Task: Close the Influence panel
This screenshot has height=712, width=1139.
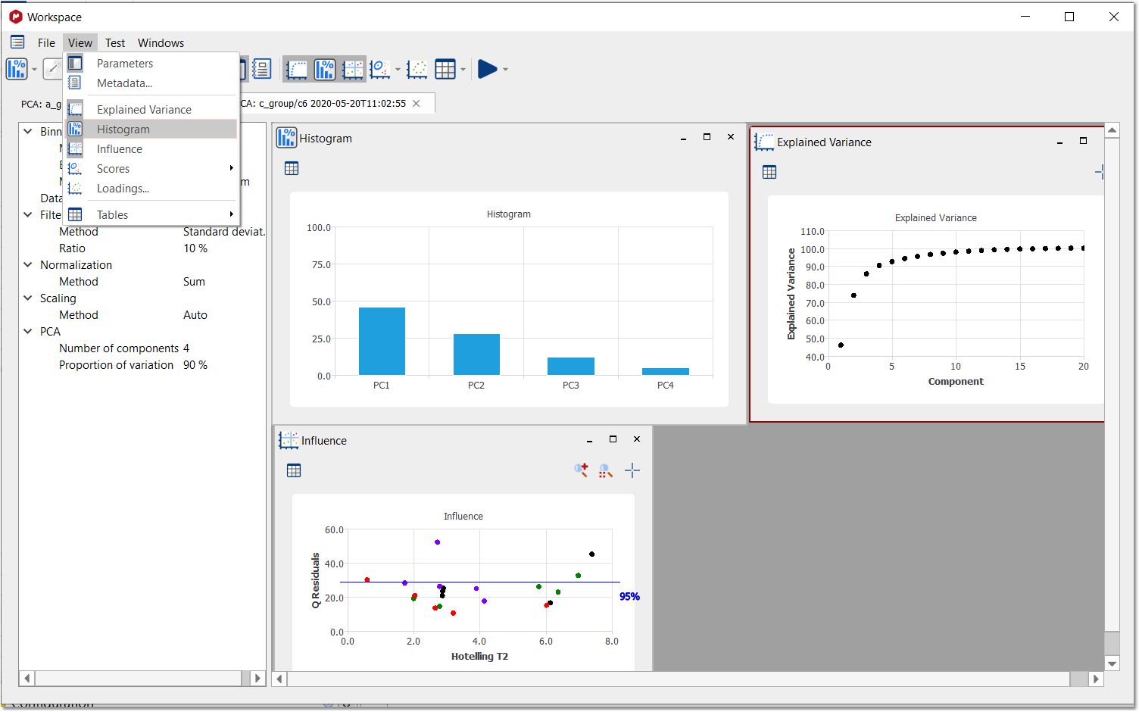Action: 637,439
